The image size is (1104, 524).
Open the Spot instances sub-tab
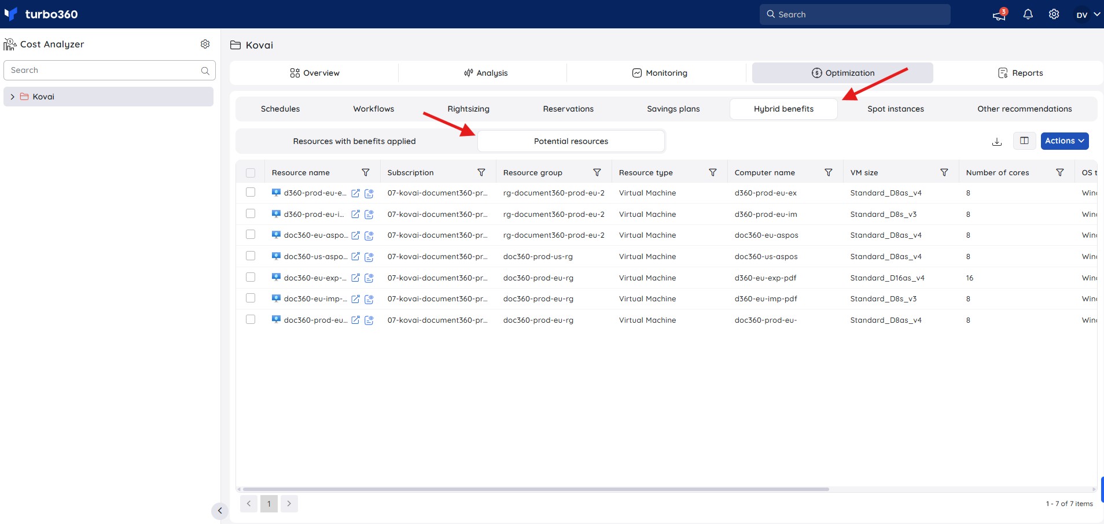point(896,109)
